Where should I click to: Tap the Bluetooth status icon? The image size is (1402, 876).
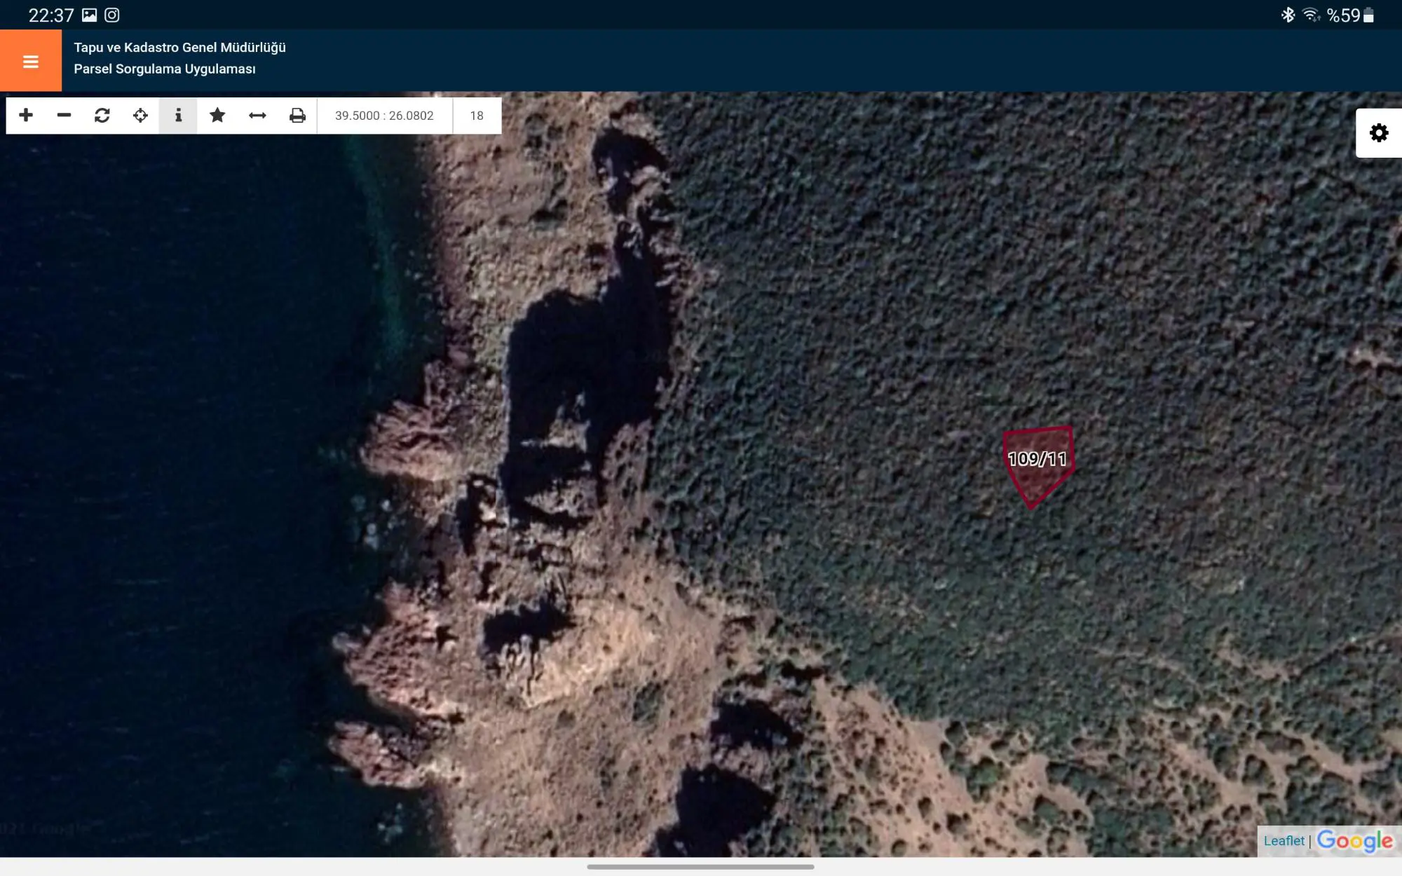pos(1288,15)
